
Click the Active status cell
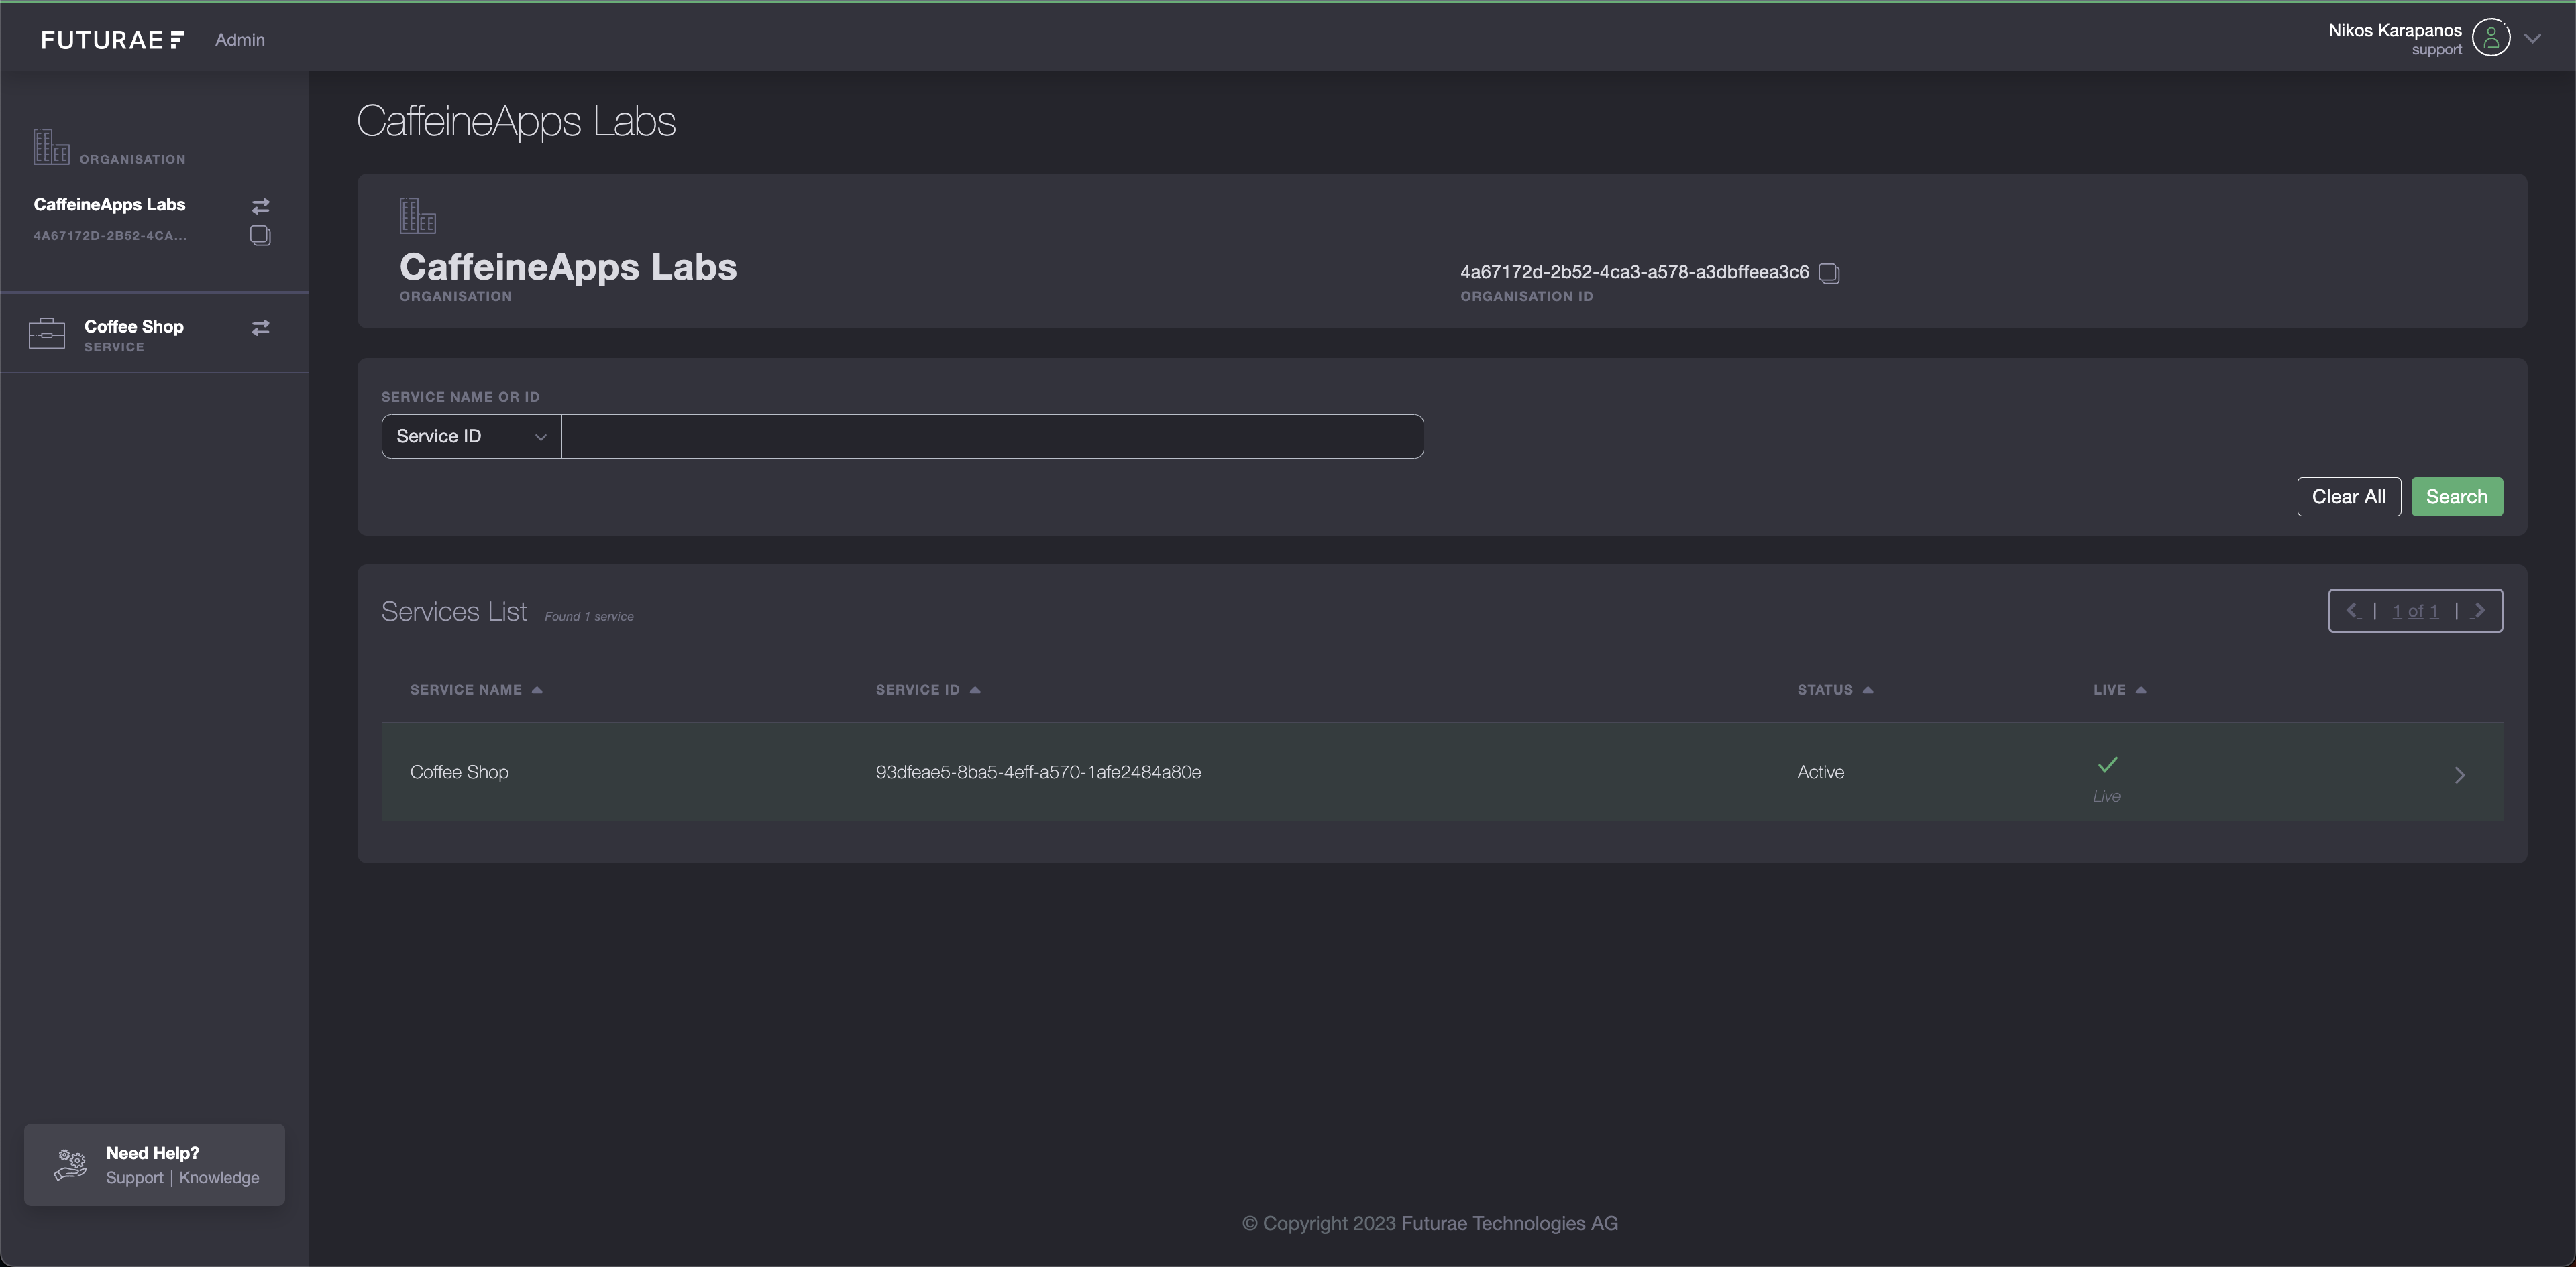tap(1820, 772)
